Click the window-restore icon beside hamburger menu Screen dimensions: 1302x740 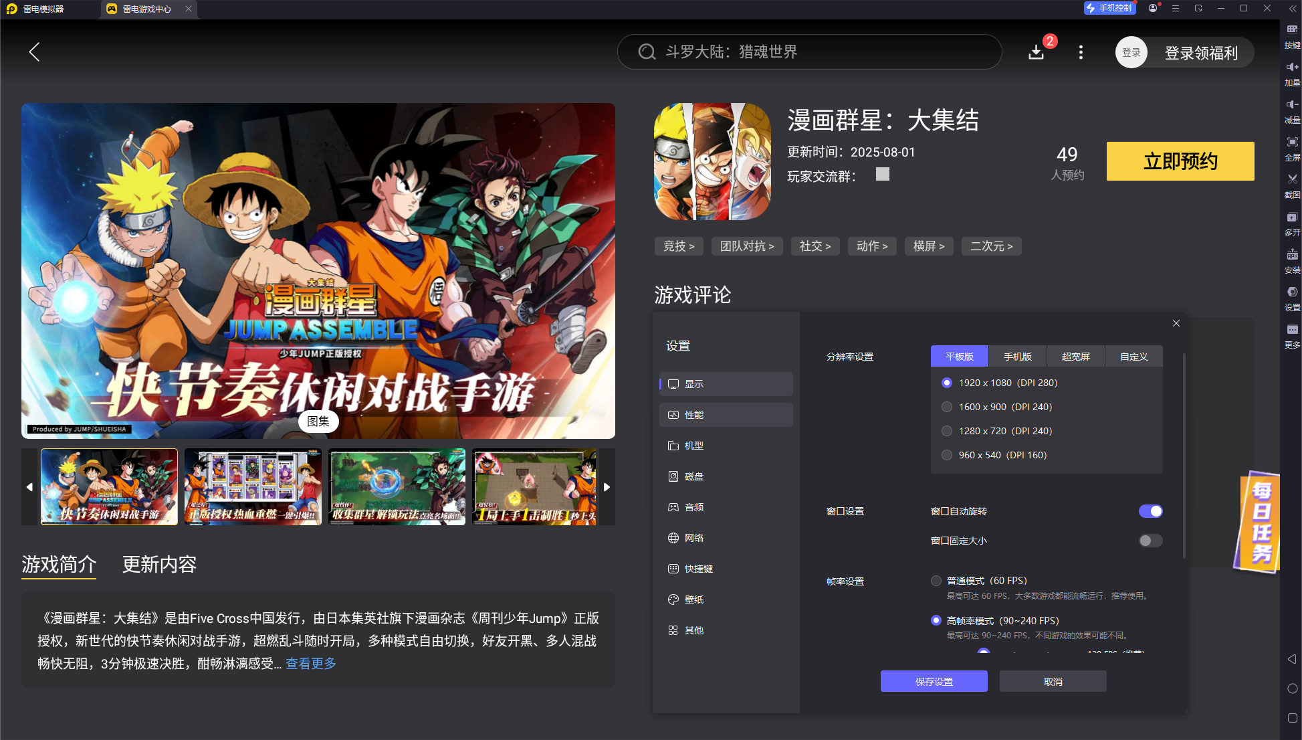click(1198, 8)
